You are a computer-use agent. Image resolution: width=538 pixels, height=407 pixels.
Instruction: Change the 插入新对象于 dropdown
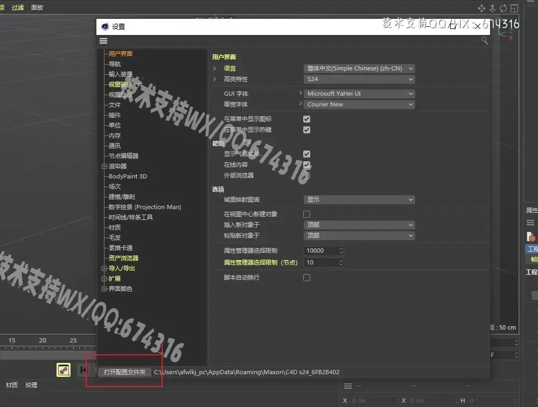point(359,225)
